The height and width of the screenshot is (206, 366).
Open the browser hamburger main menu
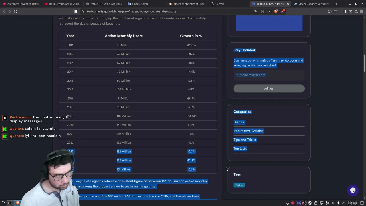(362, 11)
